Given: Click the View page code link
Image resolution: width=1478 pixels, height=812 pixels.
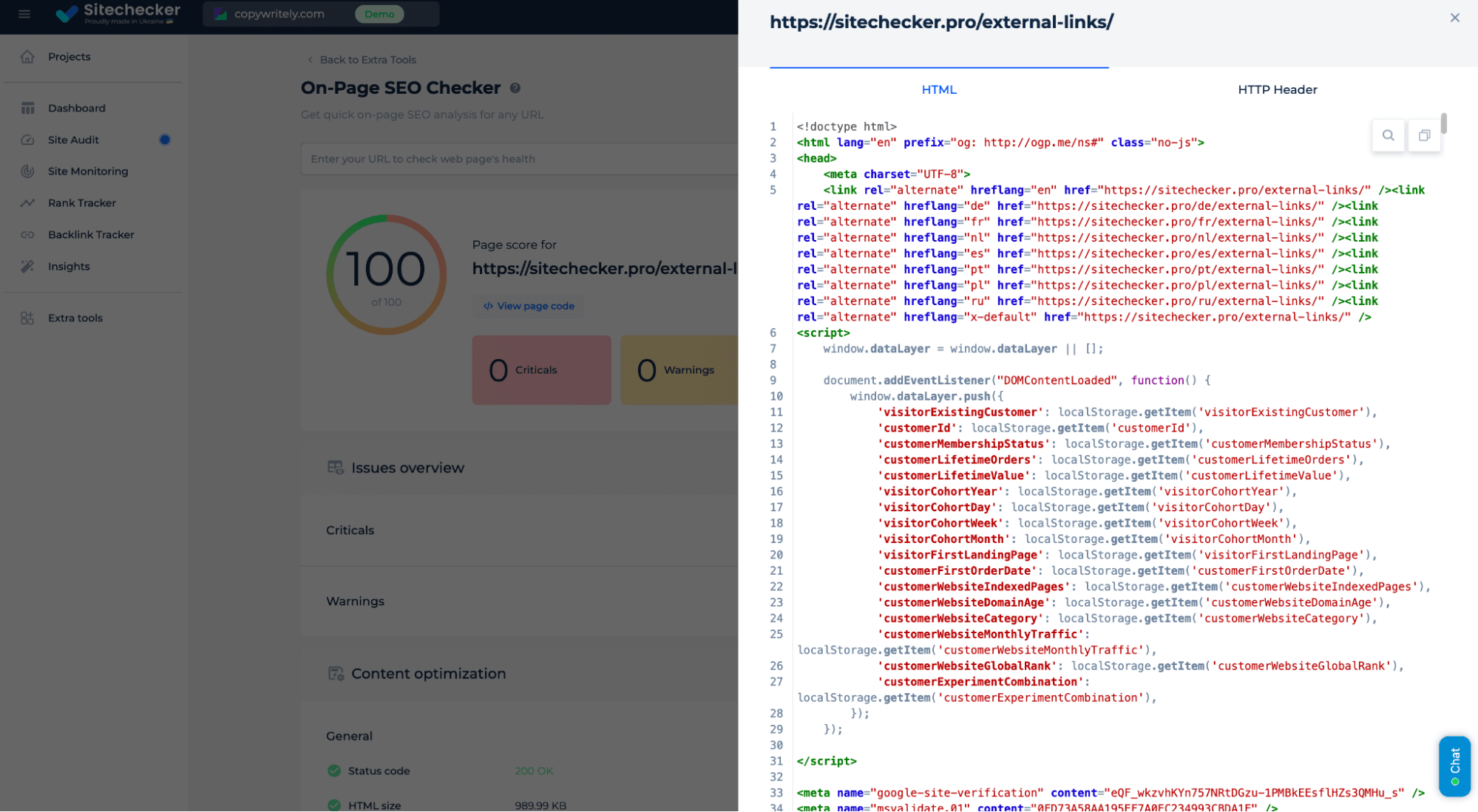Looking at the screenshot, I should pyautogui.click(x=529, y=305).
